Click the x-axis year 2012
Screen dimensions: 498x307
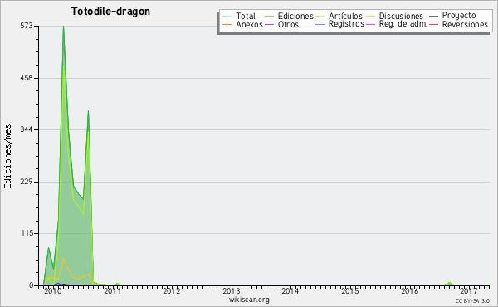[172, 290]
